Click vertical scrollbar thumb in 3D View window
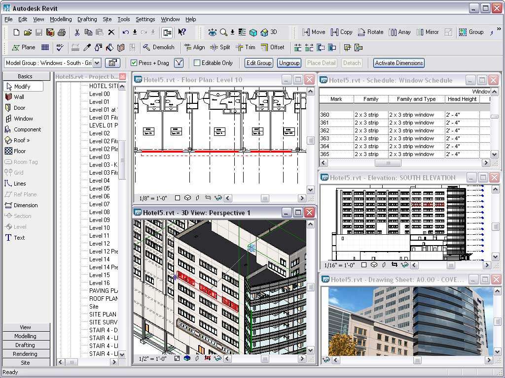This screenshot has width=505, height=378. click(x=311, y=287)
